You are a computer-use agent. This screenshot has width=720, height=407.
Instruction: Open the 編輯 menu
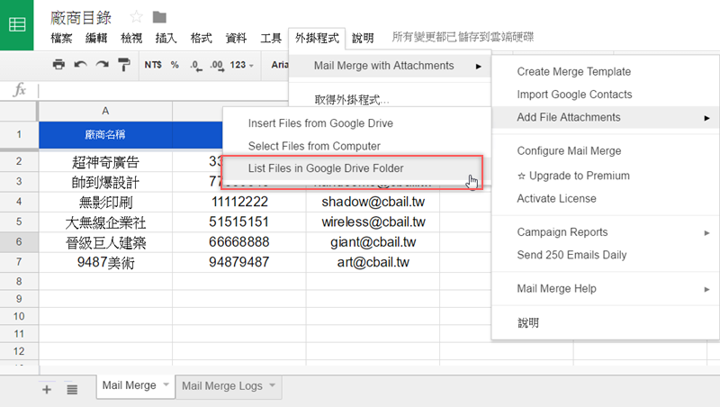tap(96, 38)
